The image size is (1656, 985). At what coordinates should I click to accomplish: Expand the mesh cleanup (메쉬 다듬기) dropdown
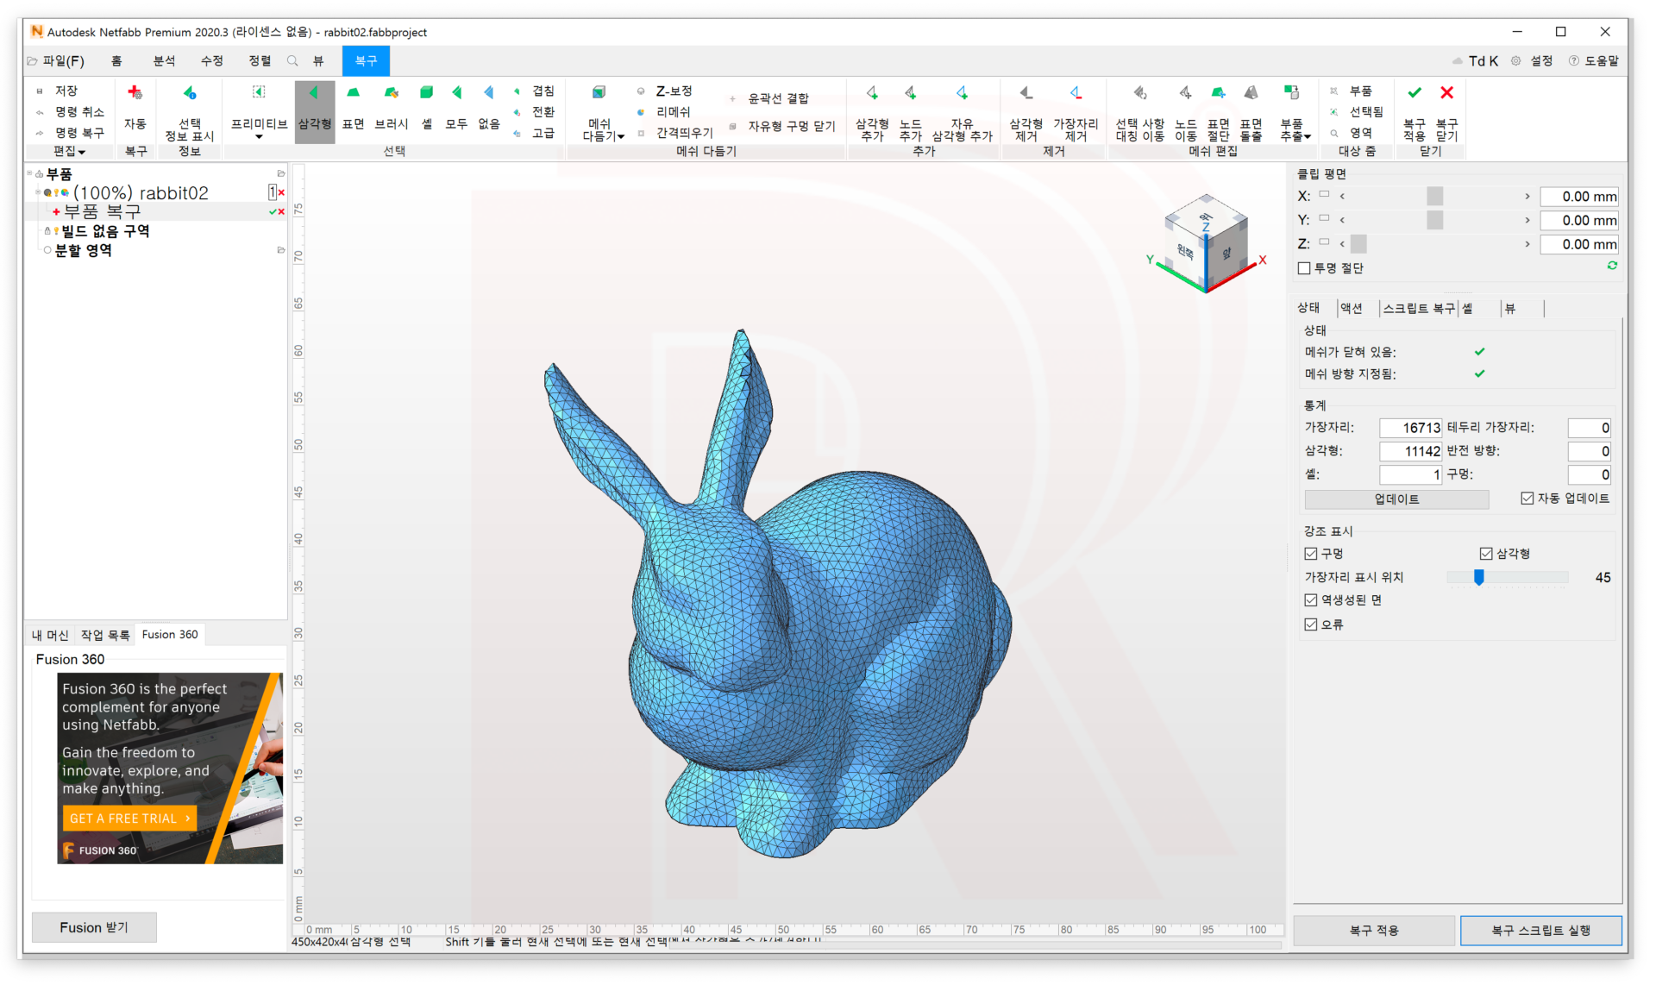click(x=604, y=131)
